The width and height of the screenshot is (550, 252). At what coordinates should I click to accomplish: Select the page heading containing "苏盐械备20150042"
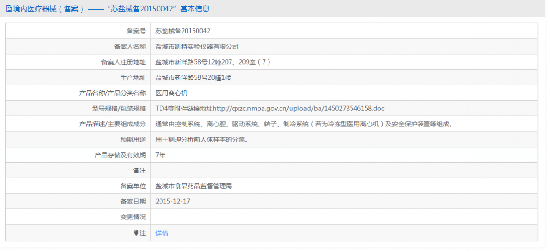111,9
